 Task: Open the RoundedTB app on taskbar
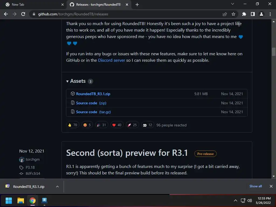44,201
